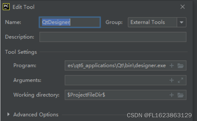Click into the empty Description field
This screenshot has height=121, width=197.
(x=113, y=37)
